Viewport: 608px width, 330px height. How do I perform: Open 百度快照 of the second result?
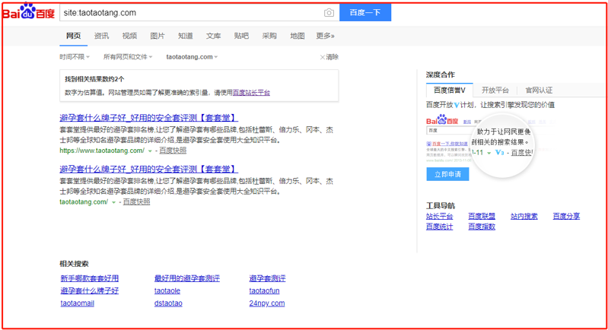[x=136, y=201]
